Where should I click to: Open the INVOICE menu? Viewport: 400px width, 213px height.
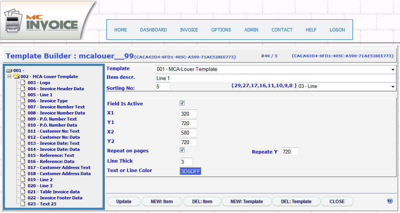click(x=189, y=30)
